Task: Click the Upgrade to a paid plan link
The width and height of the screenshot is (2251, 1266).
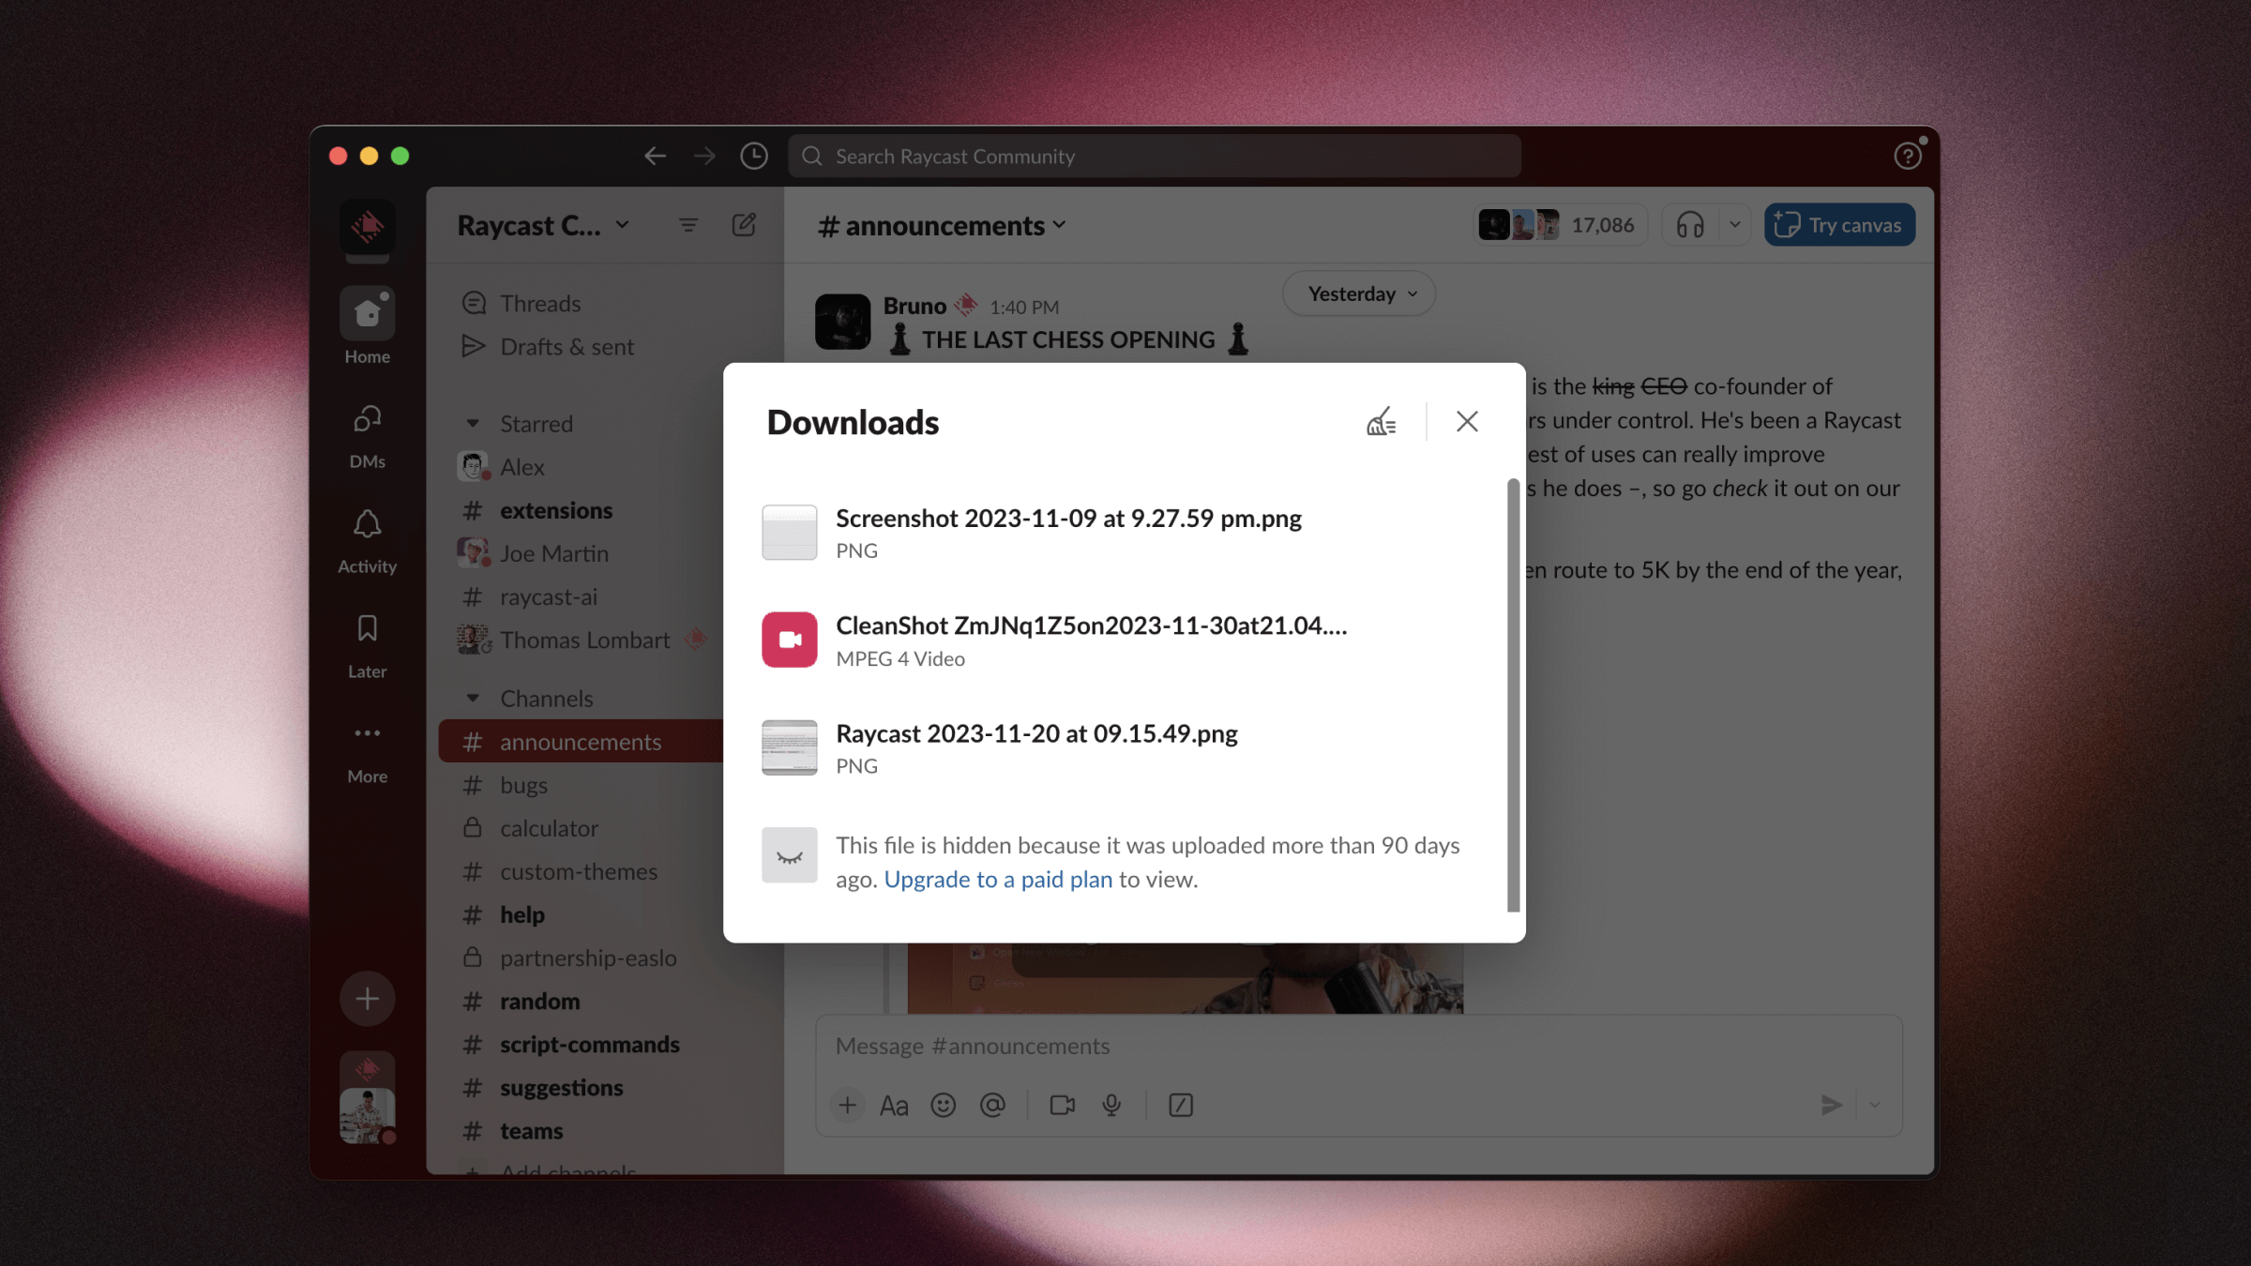Action: point(998,880)
